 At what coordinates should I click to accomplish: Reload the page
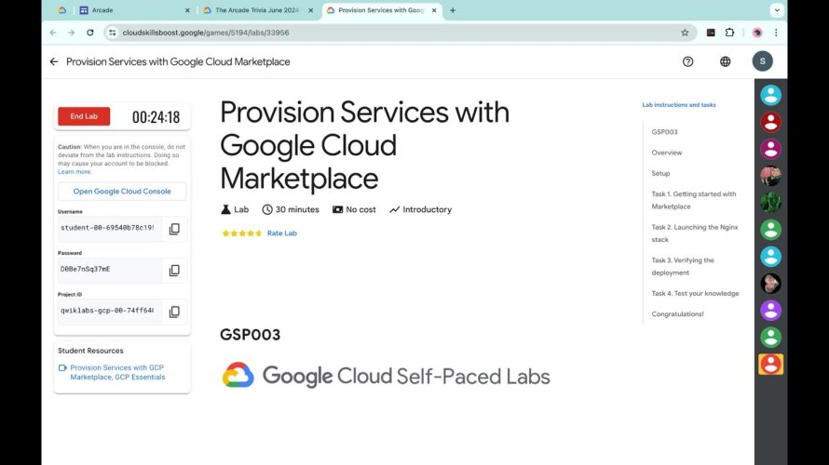click(x=89, y=33)
